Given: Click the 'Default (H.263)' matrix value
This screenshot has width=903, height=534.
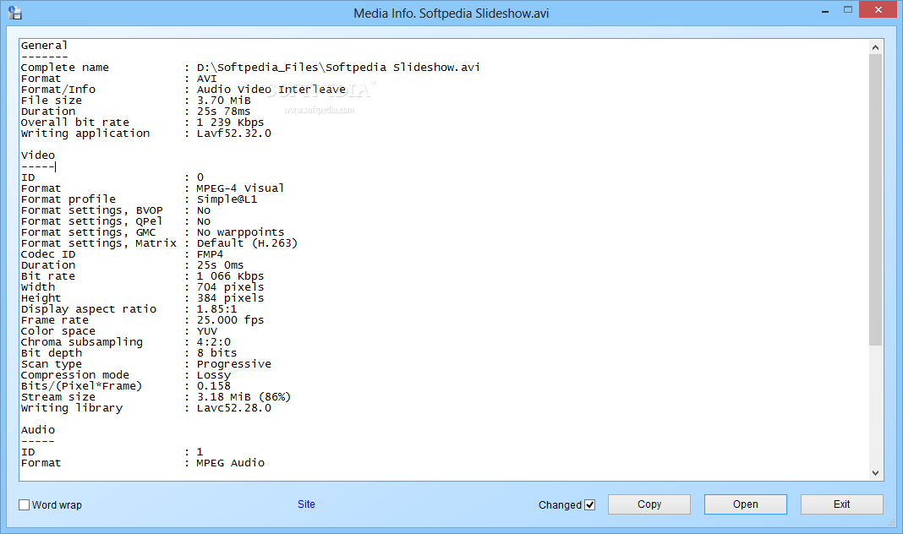Looking at the screenshot, I should coord(247,242).
